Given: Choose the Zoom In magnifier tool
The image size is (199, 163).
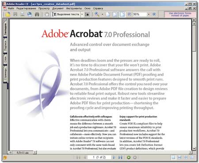Looking at the screenshot, I should pyautogui.click(x=97, y=14).
